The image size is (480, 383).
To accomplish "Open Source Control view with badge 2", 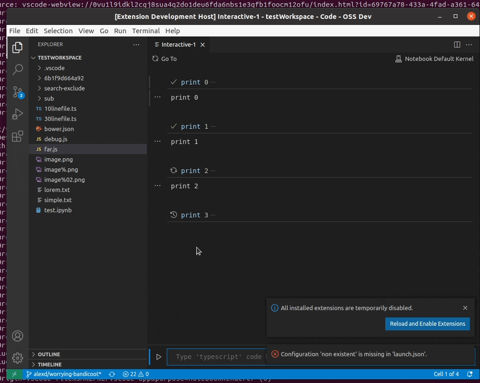I will coord(18,92).
